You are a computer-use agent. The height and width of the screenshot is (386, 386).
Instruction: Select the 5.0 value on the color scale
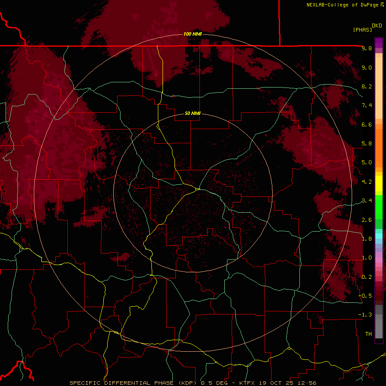(x=367, y=163)
